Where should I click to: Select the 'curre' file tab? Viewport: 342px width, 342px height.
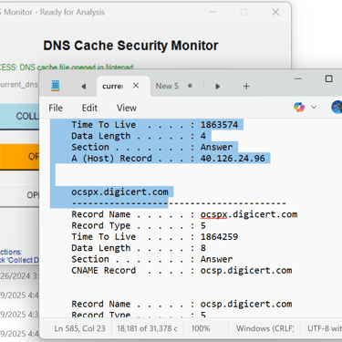(x=112, y=87)
